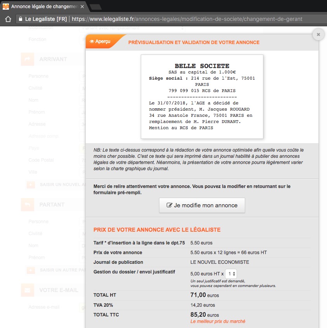Image resolution: width=327 pixels, height=328 pixels.
Task: Open the justificatif quantity dropdown
Action: point(231,273)
